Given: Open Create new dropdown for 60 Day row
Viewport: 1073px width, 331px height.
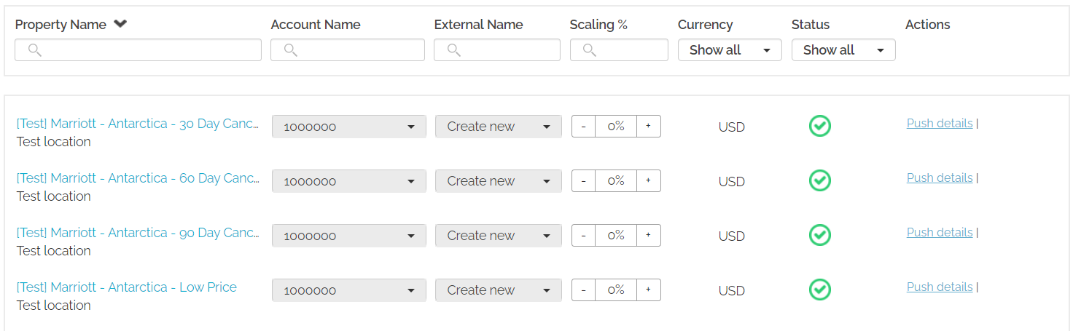Looking at the screenshot, I should pyautogui.click(x=498, y=180).
